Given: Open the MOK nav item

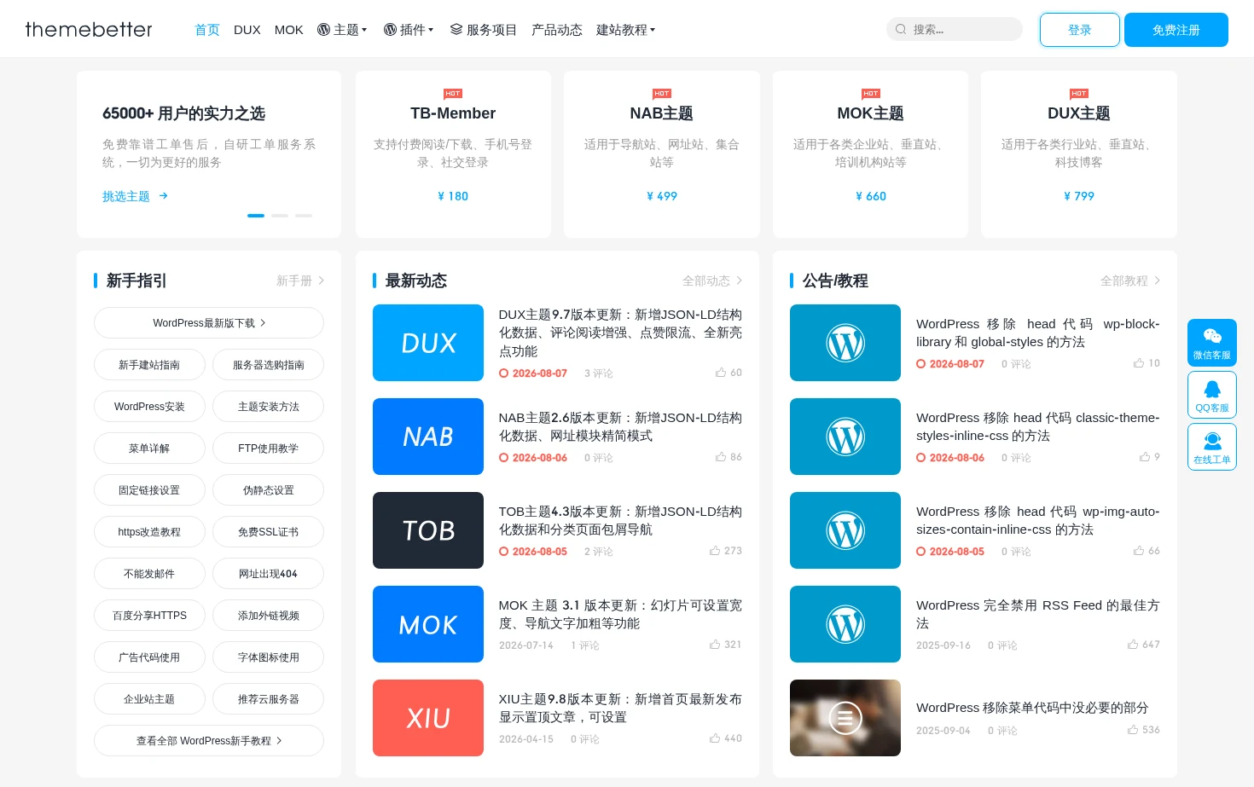Looking at the screenshot, I should click(x=289, y=30).
